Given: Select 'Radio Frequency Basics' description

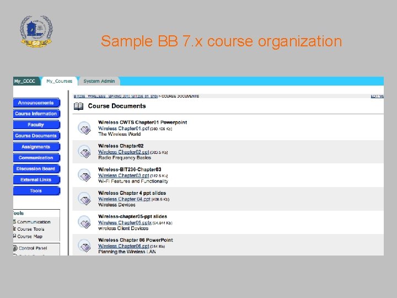Looking at the screenshot, I should [x=125, y=158].
